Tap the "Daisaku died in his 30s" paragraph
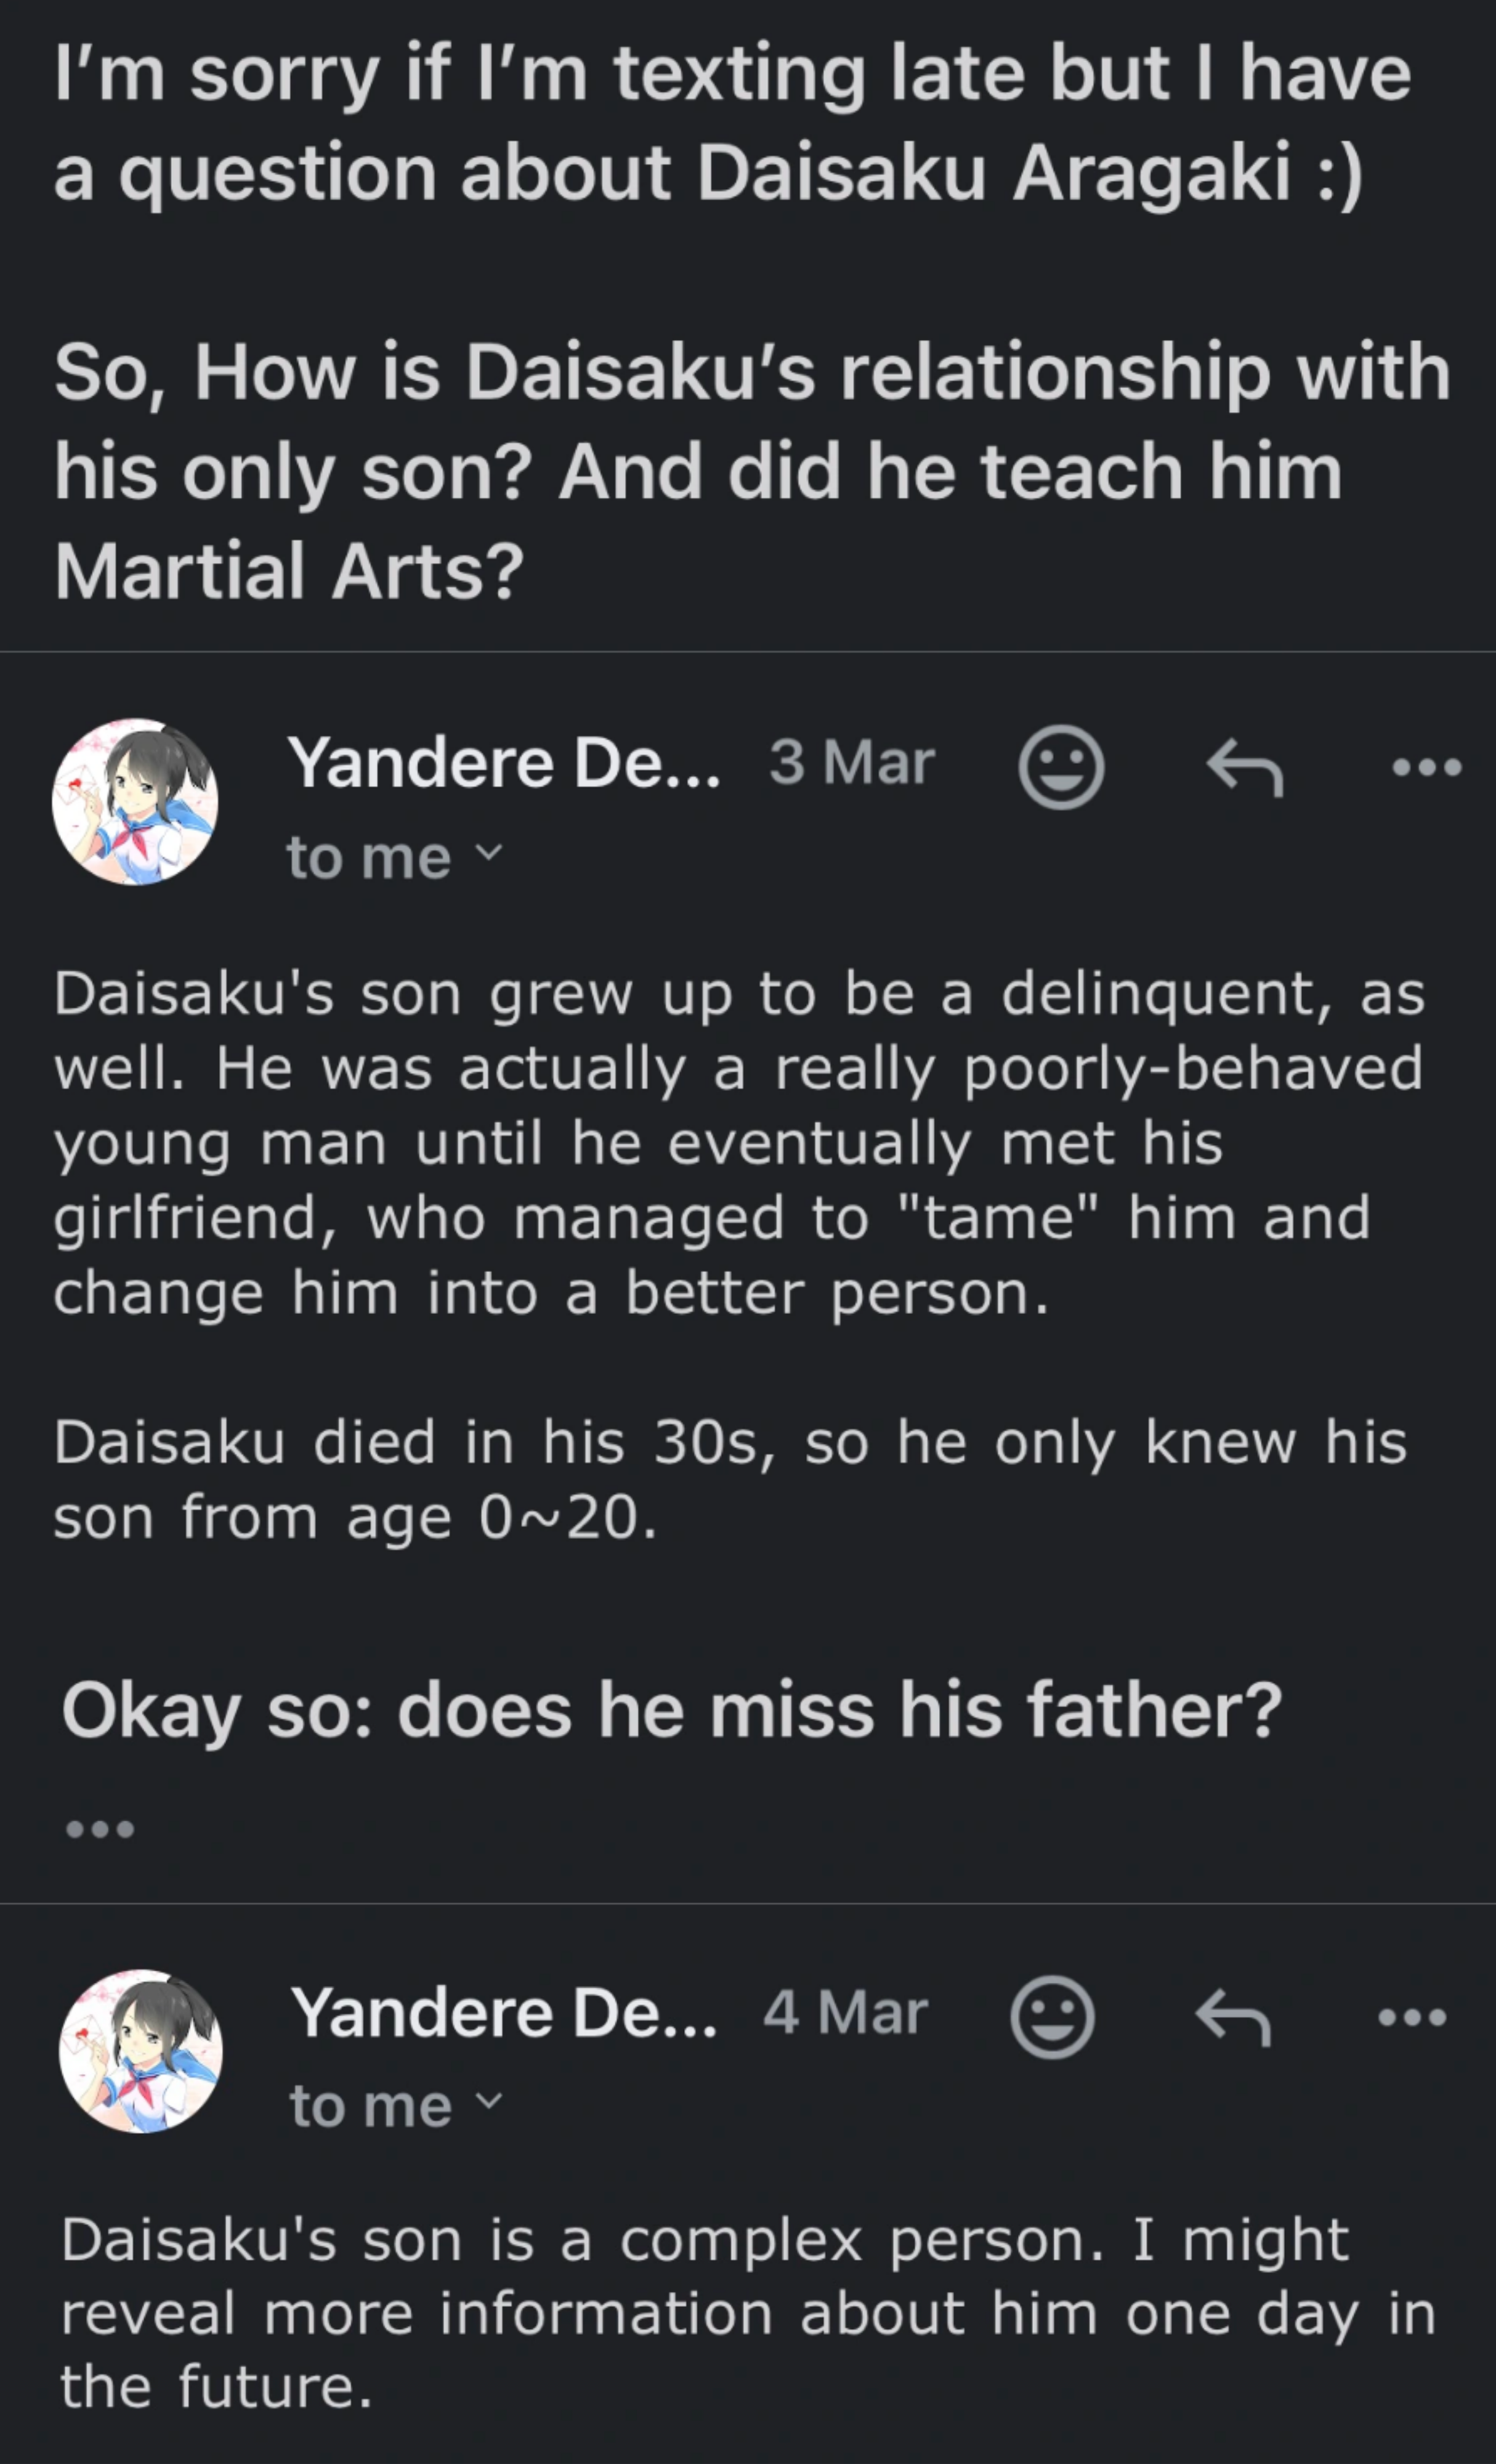Viewport: 1496px width, 2464px height. (x=730, y=1480)
